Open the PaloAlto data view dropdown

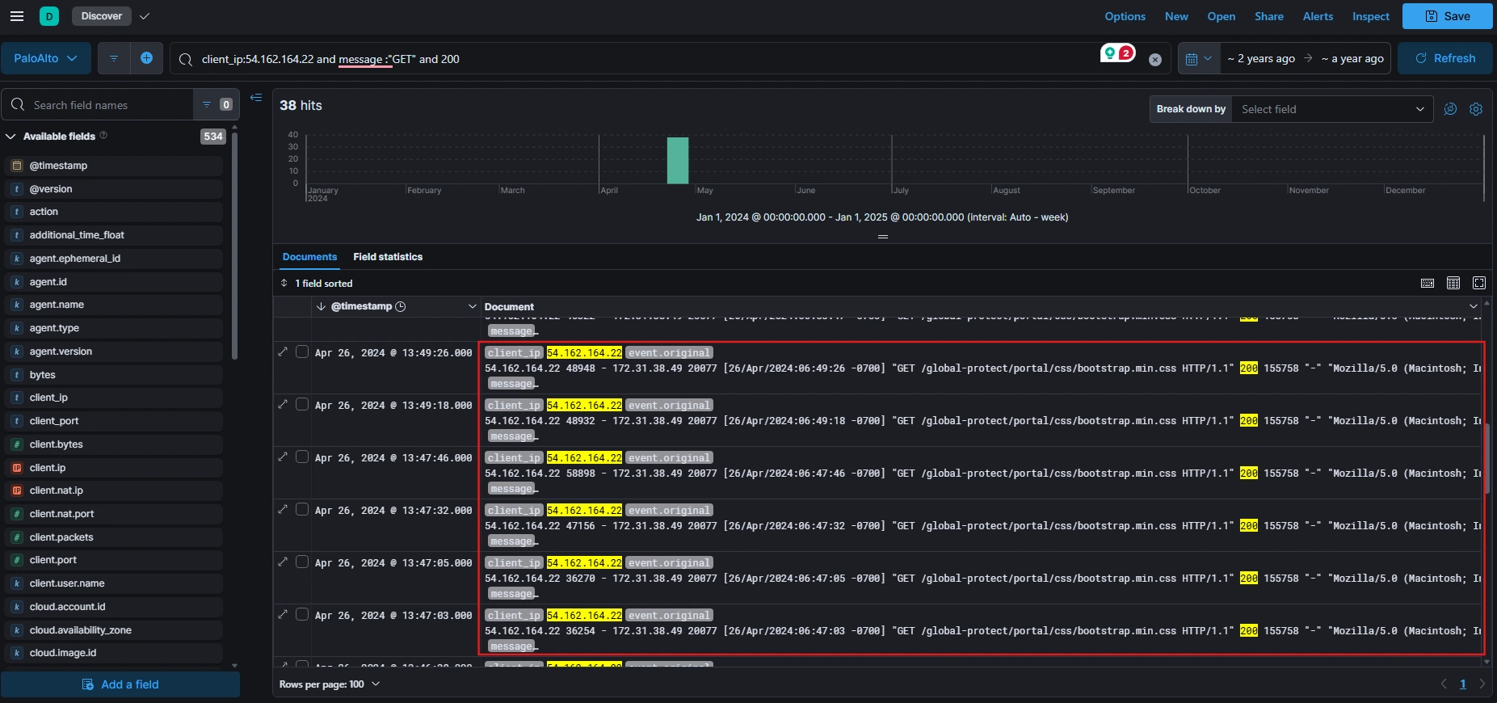[45, 58]
